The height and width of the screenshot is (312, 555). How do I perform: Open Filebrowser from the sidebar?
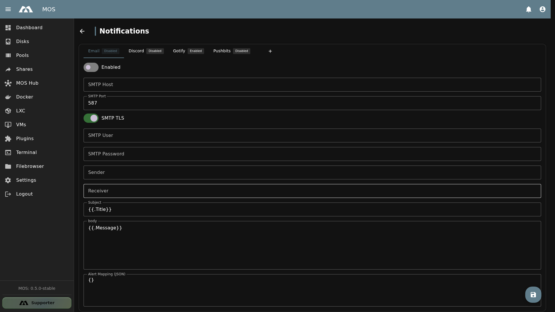click(x=37, y=166)
